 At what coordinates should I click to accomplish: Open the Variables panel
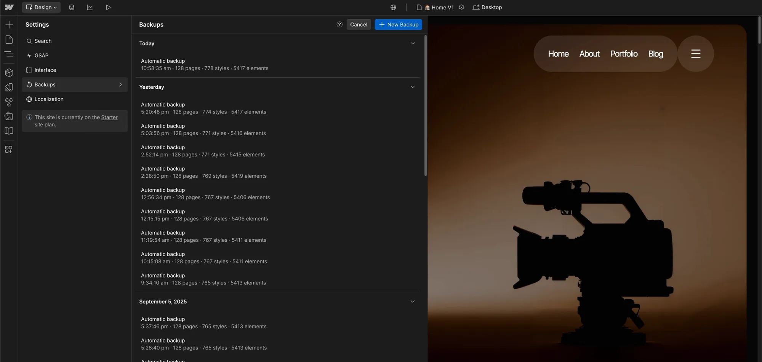pos(9,102)
